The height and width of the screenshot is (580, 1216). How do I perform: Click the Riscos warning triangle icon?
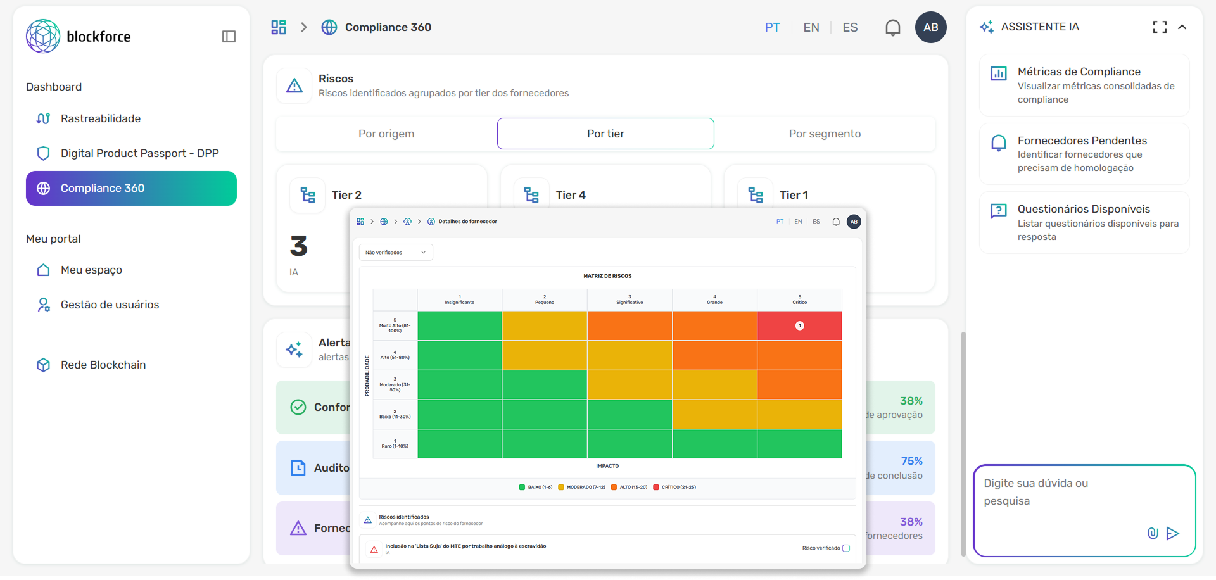tap(294, 85)
